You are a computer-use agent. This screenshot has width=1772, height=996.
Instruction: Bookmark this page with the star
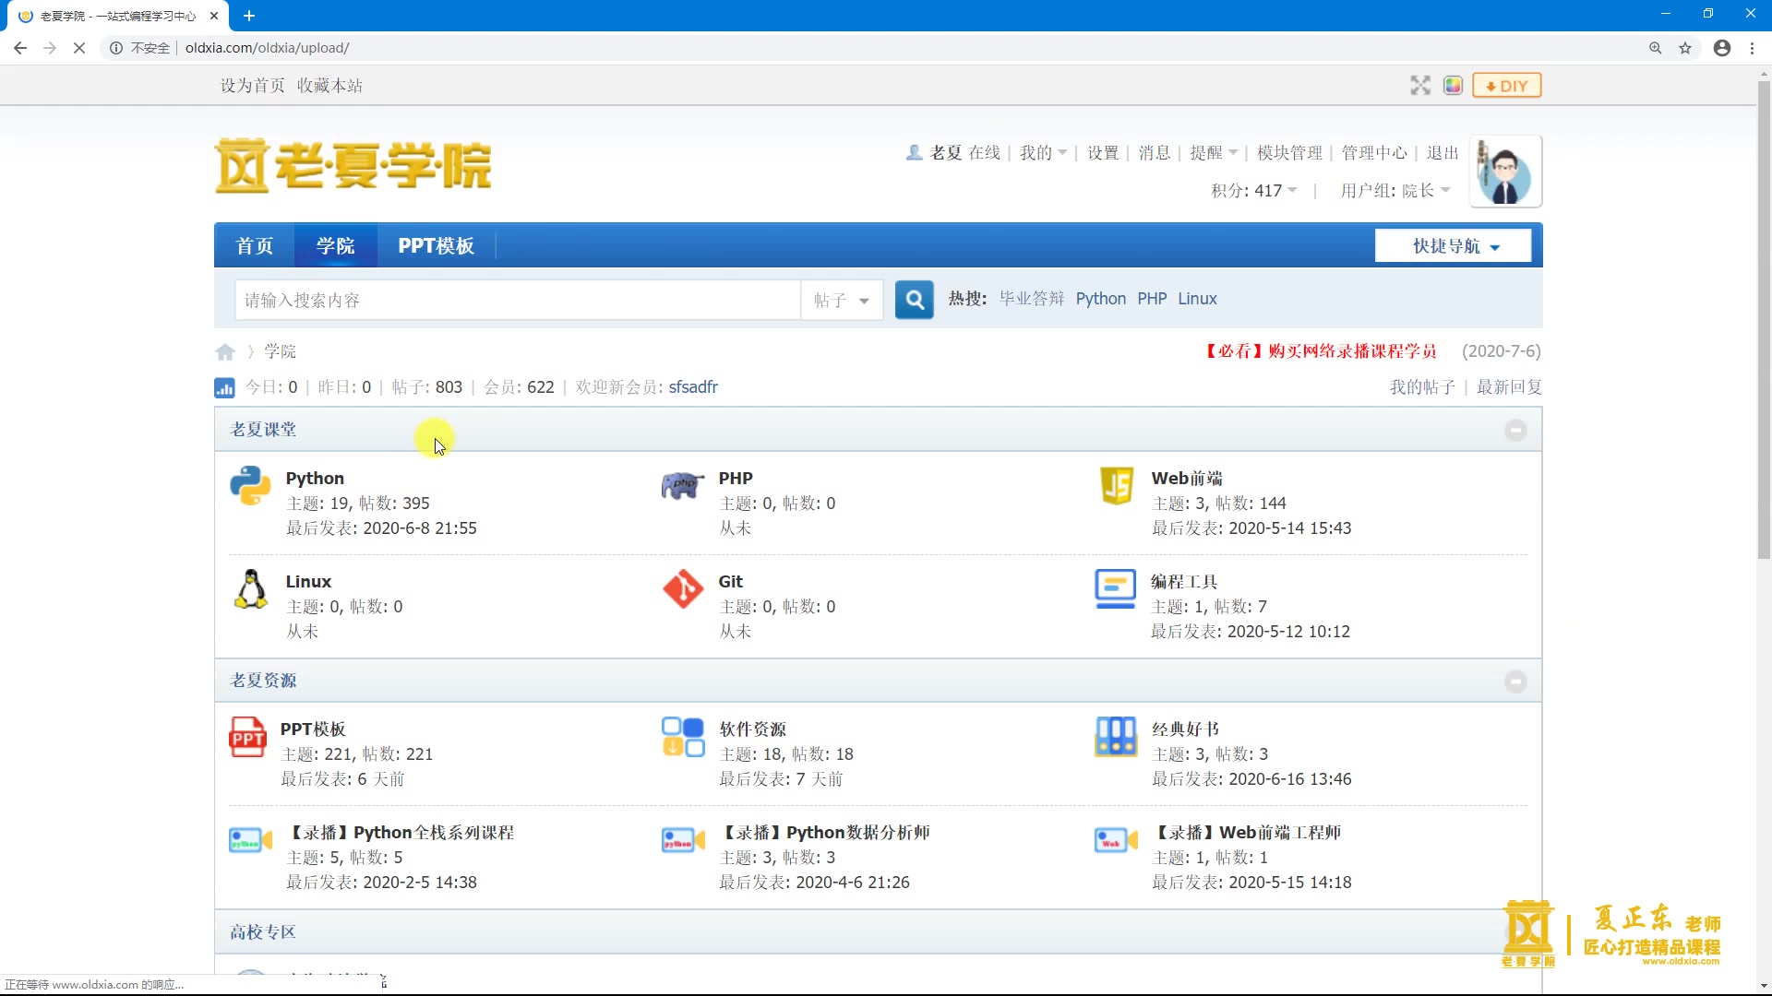point(1685,48)
